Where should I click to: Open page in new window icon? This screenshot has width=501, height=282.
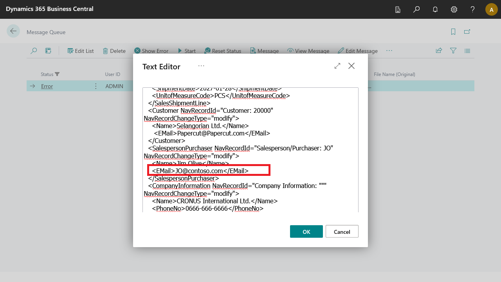[x=467, y=32]
